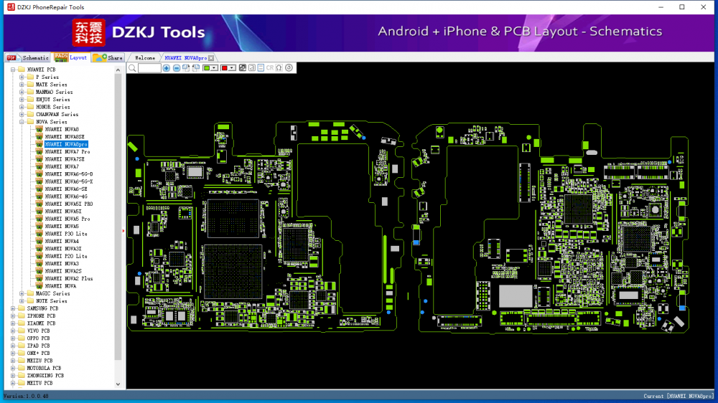Open HUAWEI NOVA7 Pro layout
This screenshot has height=403, width=718.
[x=67, y=152]
